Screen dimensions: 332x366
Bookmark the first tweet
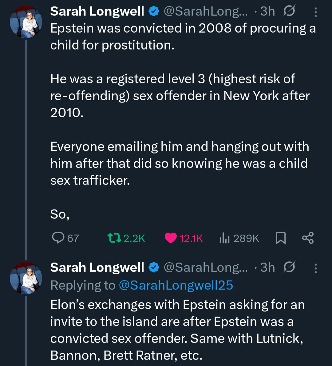[x=281, y=238]
